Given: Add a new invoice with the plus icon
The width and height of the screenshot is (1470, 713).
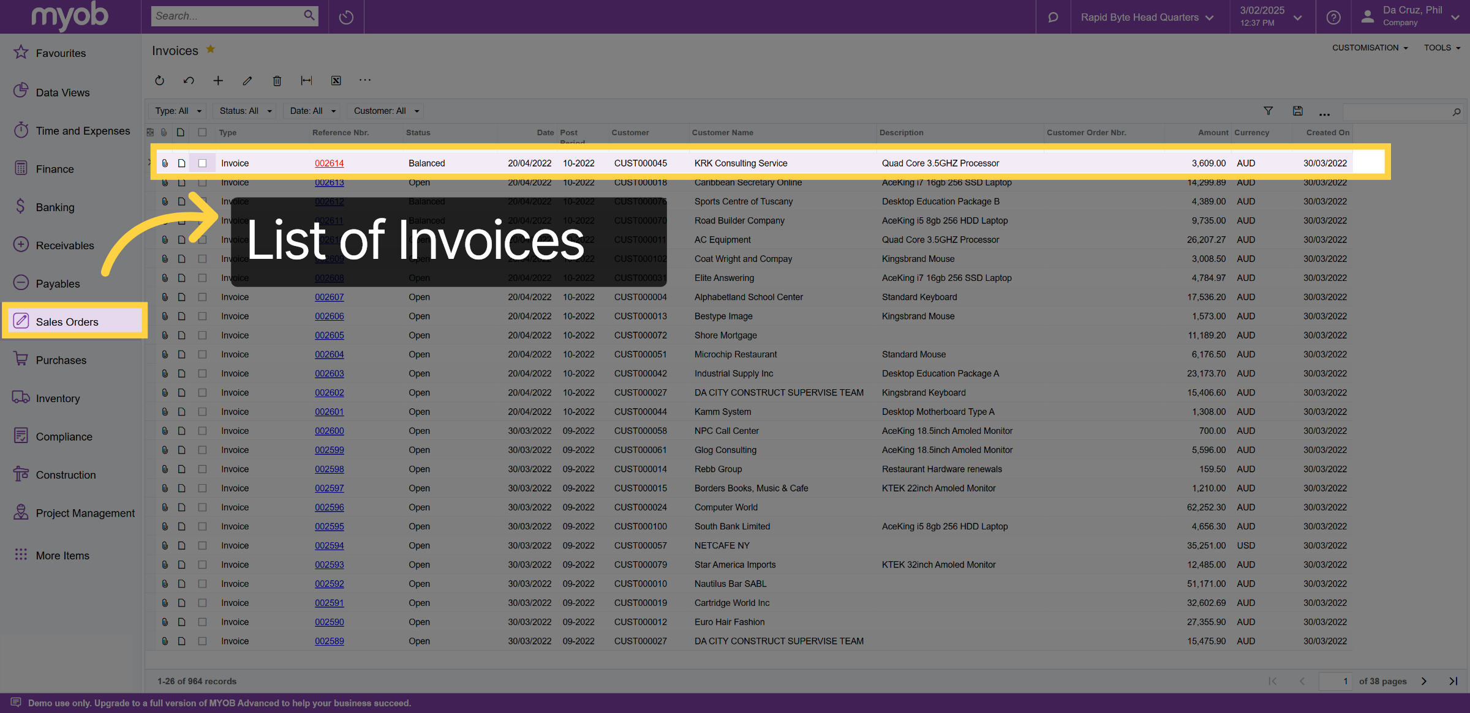Looking at the screenshot, I should click(218, 80).
